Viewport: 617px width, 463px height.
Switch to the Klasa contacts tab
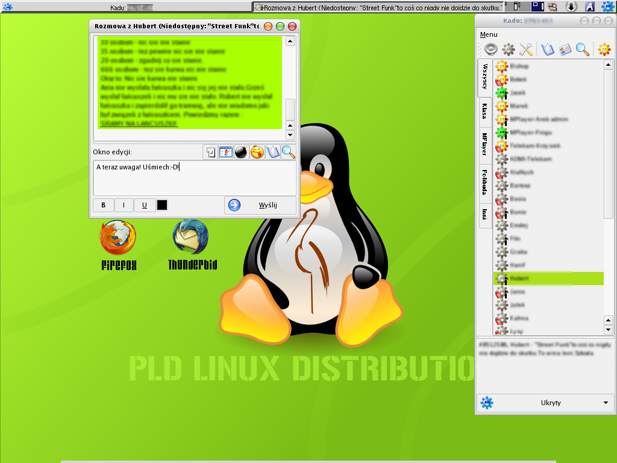click(485, 112)
